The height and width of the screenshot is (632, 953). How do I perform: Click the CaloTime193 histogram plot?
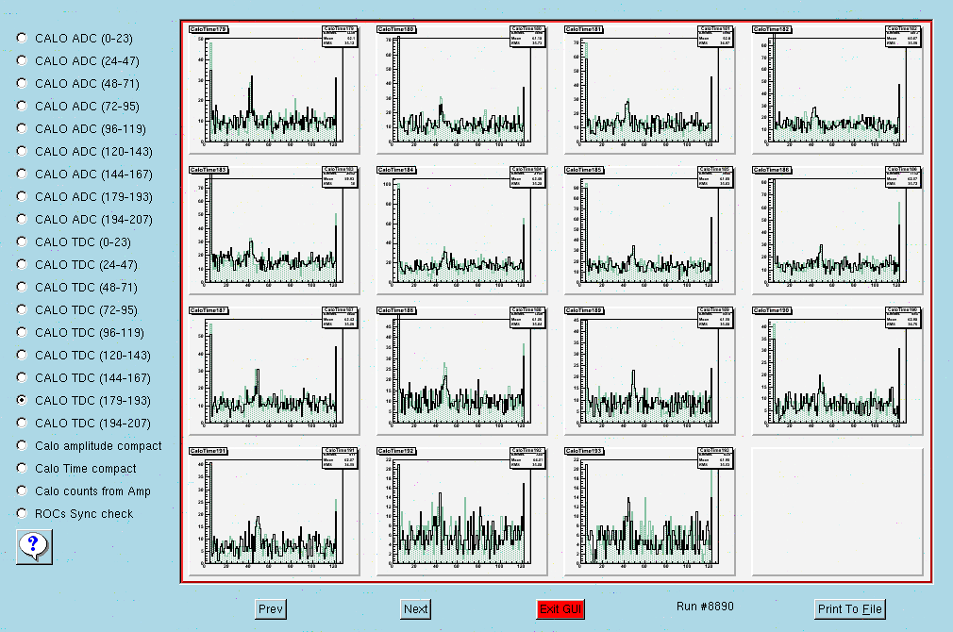click(x=649, y=511)
